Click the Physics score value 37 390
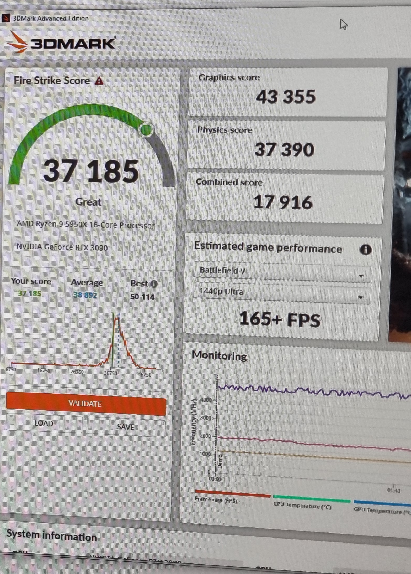Viewport: 411px width, 574px height. point(284,150)
